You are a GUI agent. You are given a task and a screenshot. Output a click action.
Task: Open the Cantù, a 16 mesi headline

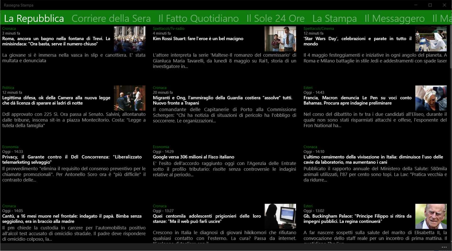(72, 219)
